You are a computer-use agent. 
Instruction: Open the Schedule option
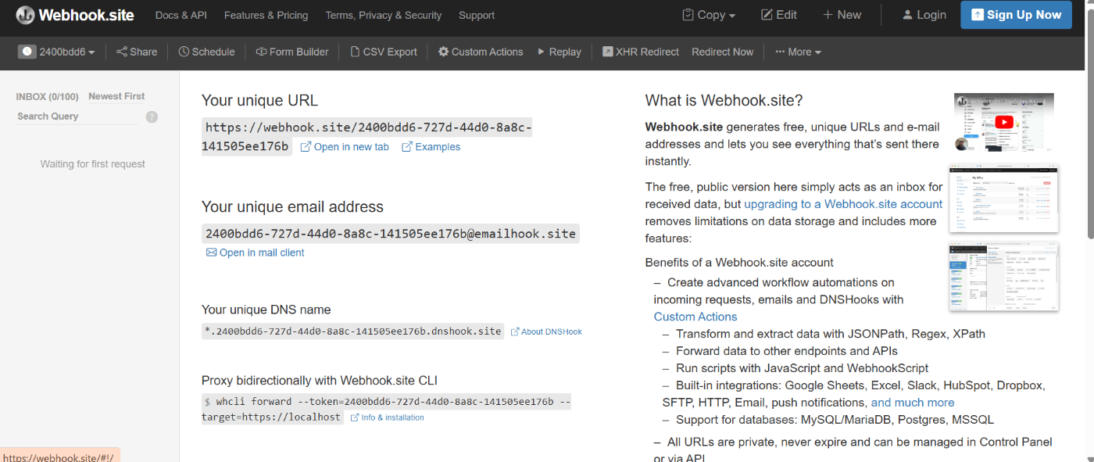[206, 52]
